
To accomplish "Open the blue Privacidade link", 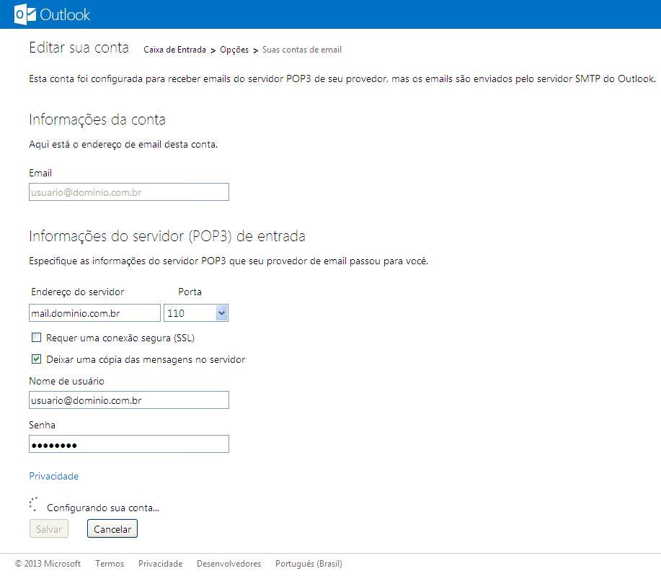I will pos(53,476).
